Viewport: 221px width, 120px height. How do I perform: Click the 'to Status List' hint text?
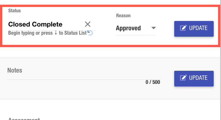[x=72, y=33]
